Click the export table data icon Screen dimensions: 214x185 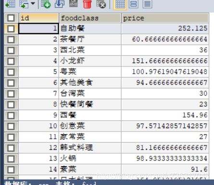pos(10,4)
